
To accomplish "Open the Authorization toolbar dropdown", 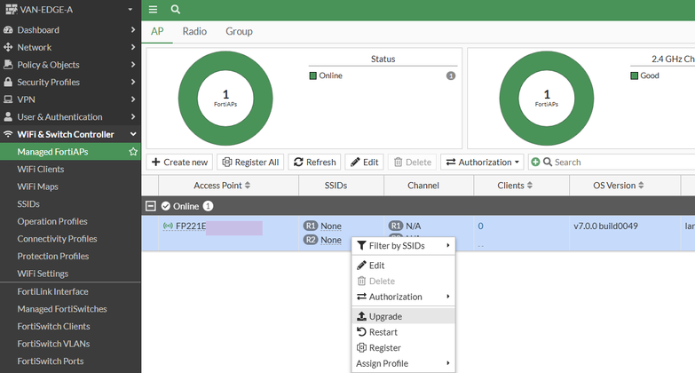I will pyautogui.click(x=482, y=163).
